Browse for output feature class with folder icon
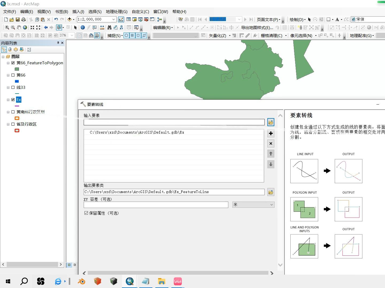The width and height of the screenshot is (385, 288). click(x=271, y=192)
